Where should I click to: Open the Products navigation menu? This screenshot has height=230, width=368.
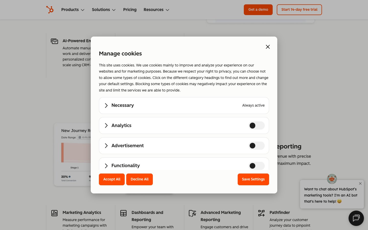(x=73, y=10)
